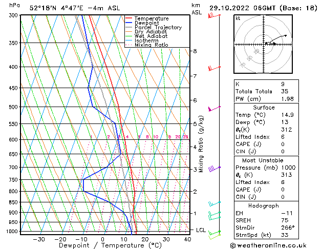Image resolution: width=322 pixels, height=249 pixels.
Task: Click the cyan wind barb at 850 hPa
Action: (x=214, y=203)
